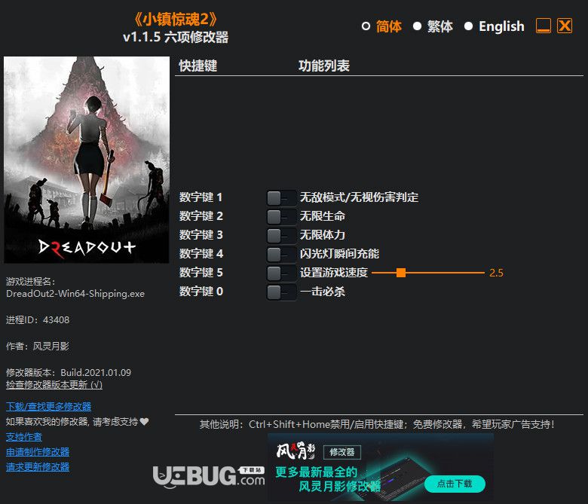Enable 设置游戏速度 toggle

click(x=281, y=273)
